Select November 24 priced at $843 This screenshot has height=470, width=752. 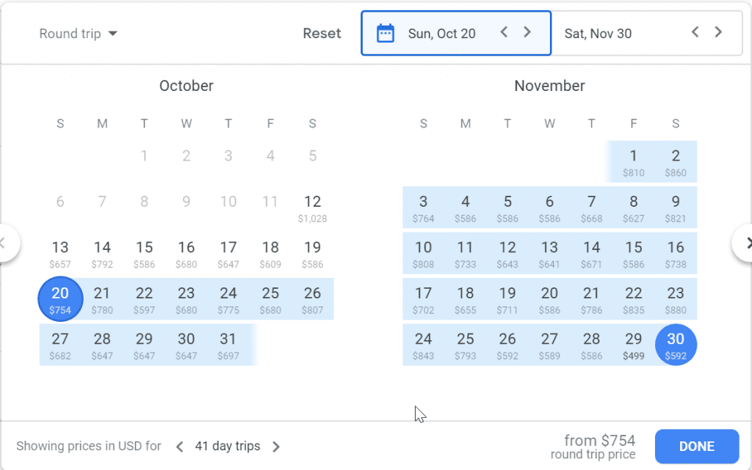pos(423,345)
